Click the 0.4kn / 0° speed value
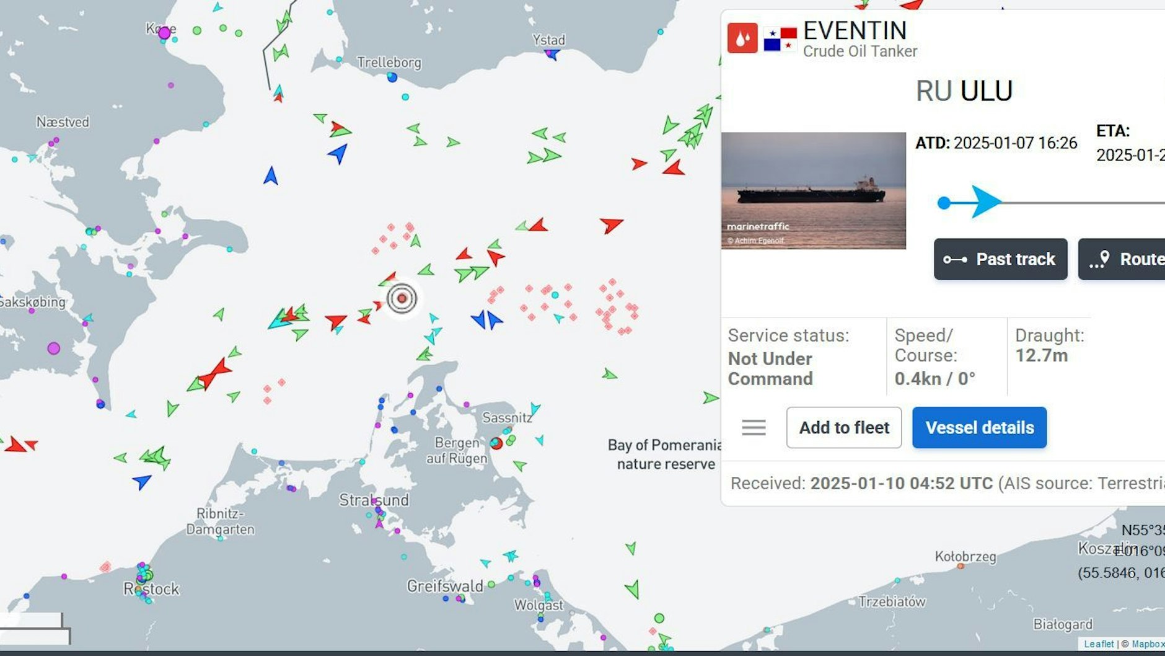Screen dimensions: 1165x656 point(934,378)
